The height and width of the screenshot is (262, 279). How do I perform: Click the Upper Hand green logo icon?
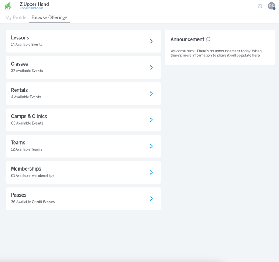click(x=8, y=6)
